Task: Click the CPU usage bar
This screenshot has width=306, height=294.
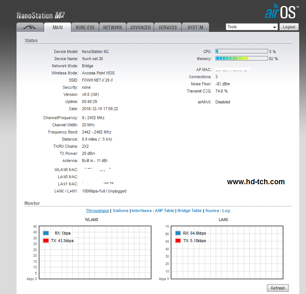Action: pyautogui.click(x=241, y=52)
